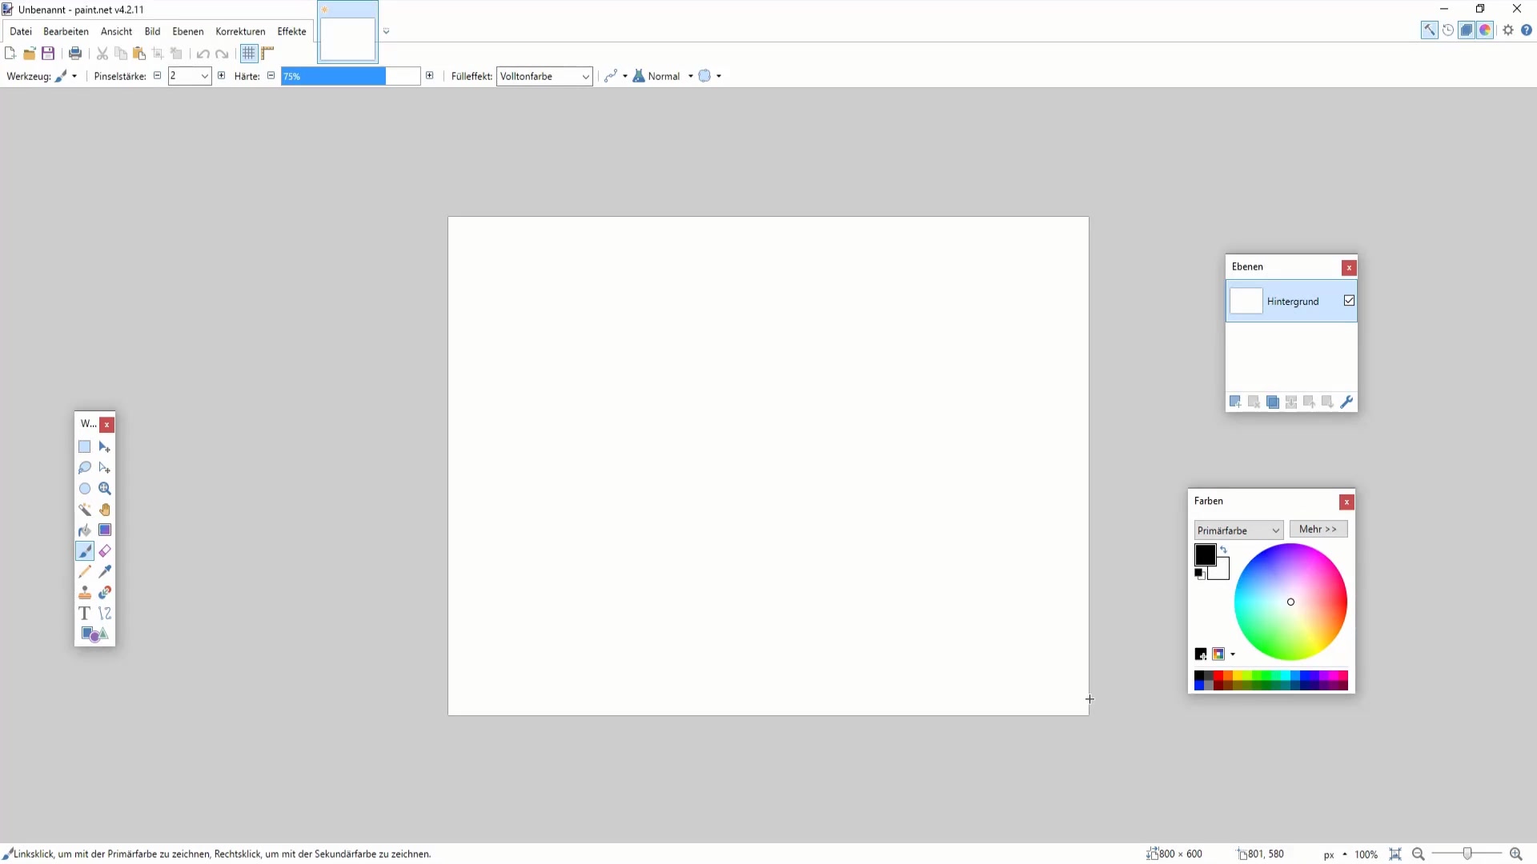Select the Gradient tool

105,530
